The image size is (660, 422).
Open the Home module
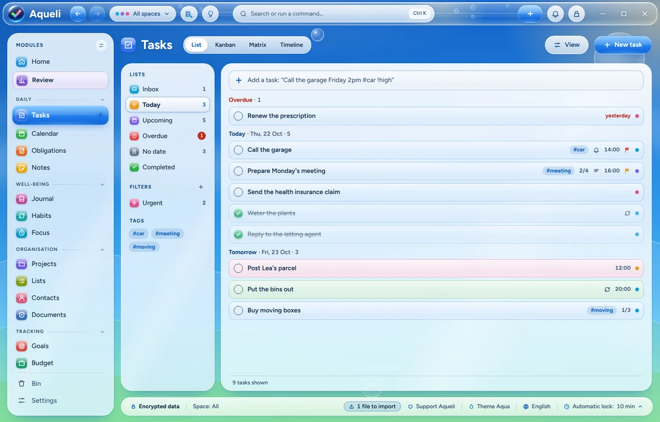coord(61,62)
